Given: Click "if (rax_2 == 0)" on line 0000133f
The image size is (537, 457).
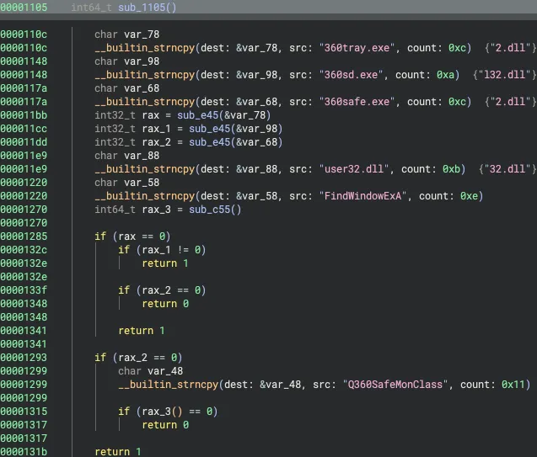Looking at the screenshot, I should pos(162,290).
